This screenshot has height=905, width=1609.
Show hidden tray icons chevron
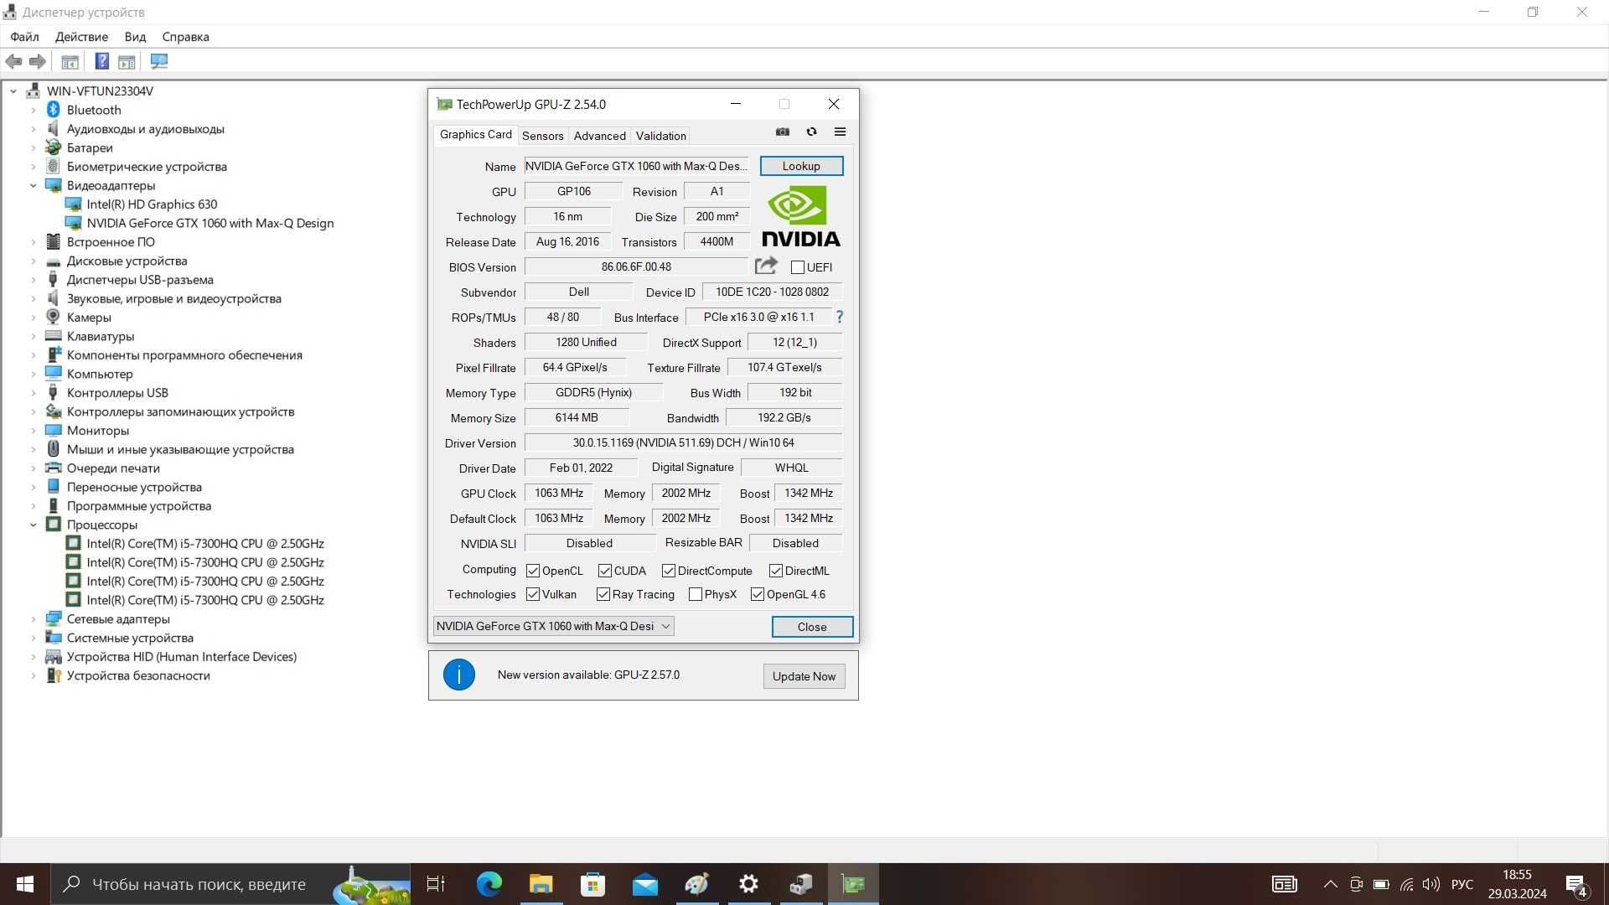[1330, 884]
